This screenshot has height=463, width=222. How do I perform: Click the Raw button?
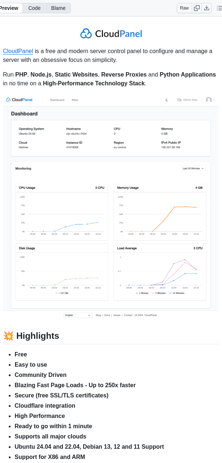click(x=184, y=8)
